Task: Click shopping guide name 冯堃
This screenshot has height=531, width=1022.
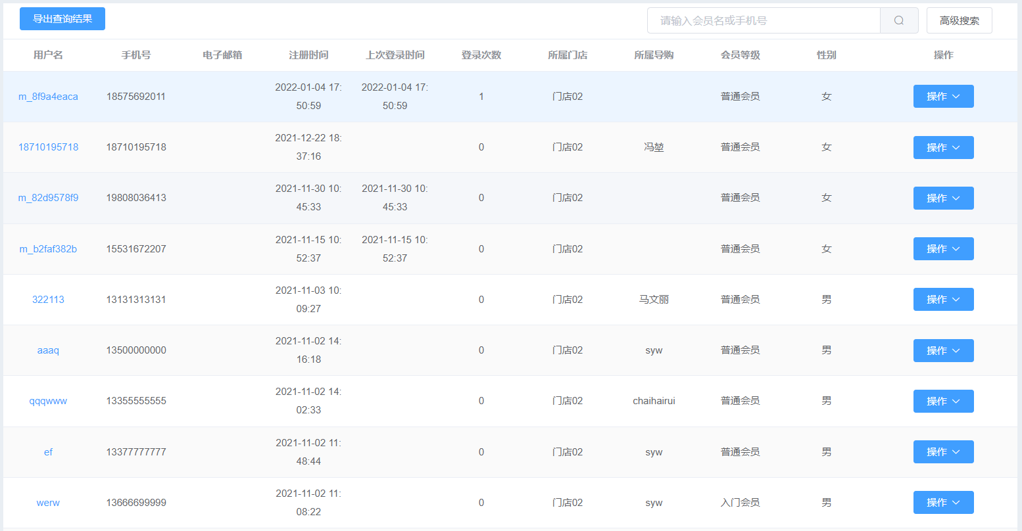Action: [654, 147]
